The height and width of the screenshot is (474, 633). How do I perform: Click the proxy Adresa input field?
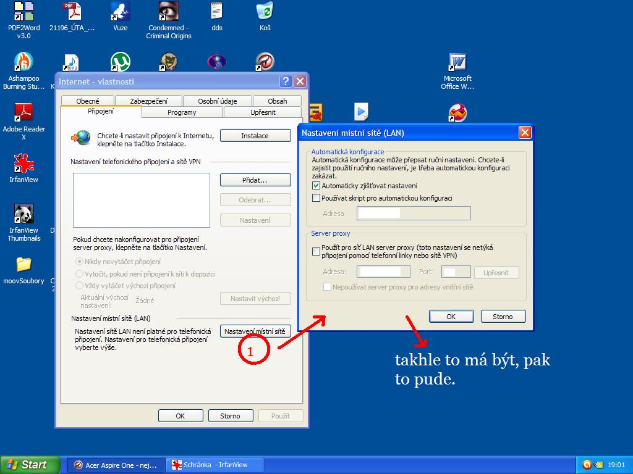pyautogui.click(x=383, y=272)
